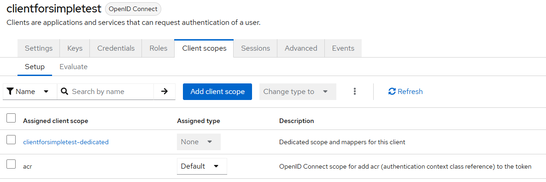546x182 pixels.
Task: Click the arrow search submit icon
Action: pos(164,92)
